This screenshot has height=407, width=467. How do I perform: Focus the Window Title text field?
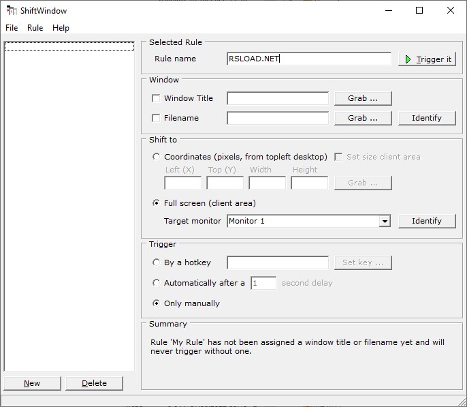pos(278,98)
